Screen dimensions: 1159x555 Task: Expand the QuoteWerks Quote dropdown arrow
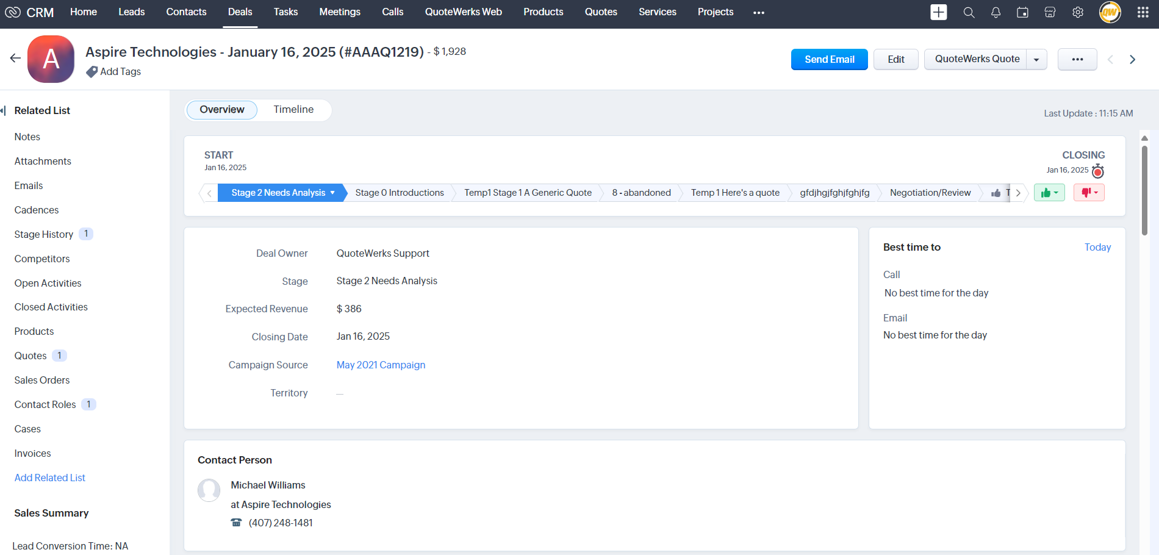click(x=1036, y=60)
